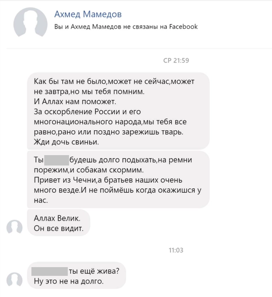Click the subtitle 'не связаны на Facebook' text
This screenshot has width=272, height=297.
click(160, 27)
